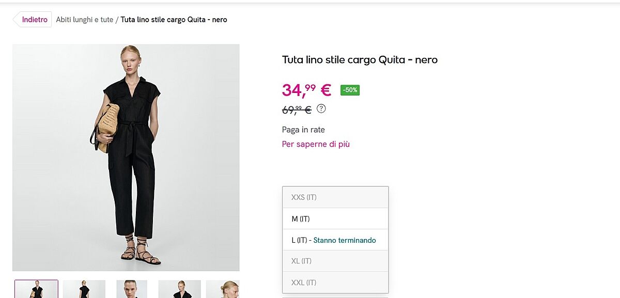The height and width of the screenshot is (298, 620).
Task: Click the question mark info icon by old price
Action: (x=321, y=108)
